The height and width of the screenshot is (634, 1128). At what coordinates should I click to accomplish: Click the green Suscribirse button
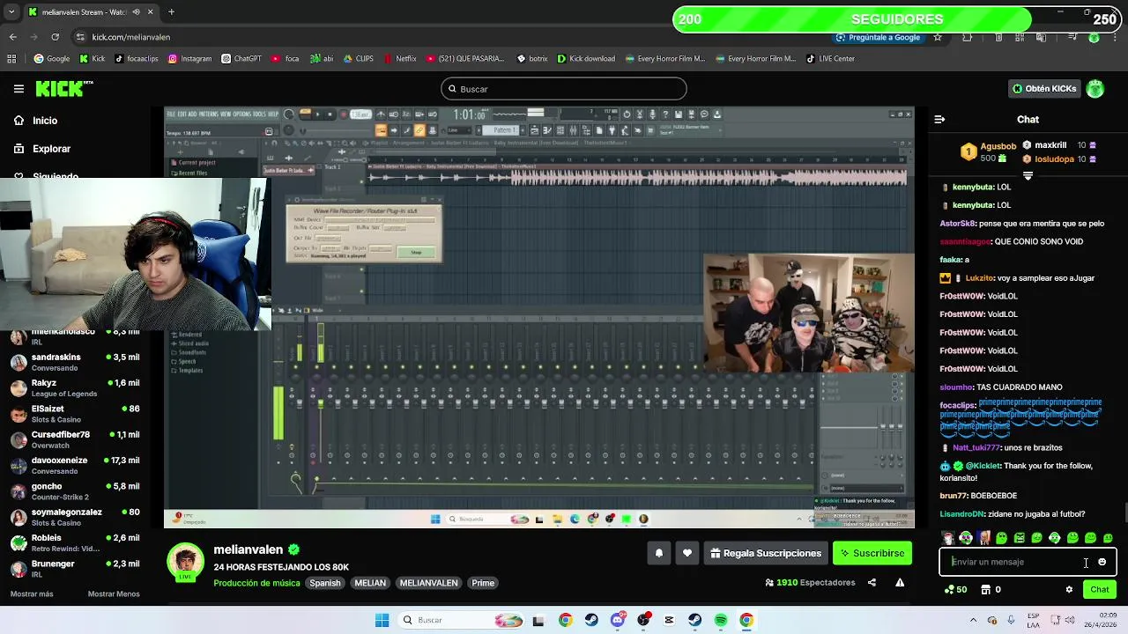pyautogui.click(x=872, y=553)
